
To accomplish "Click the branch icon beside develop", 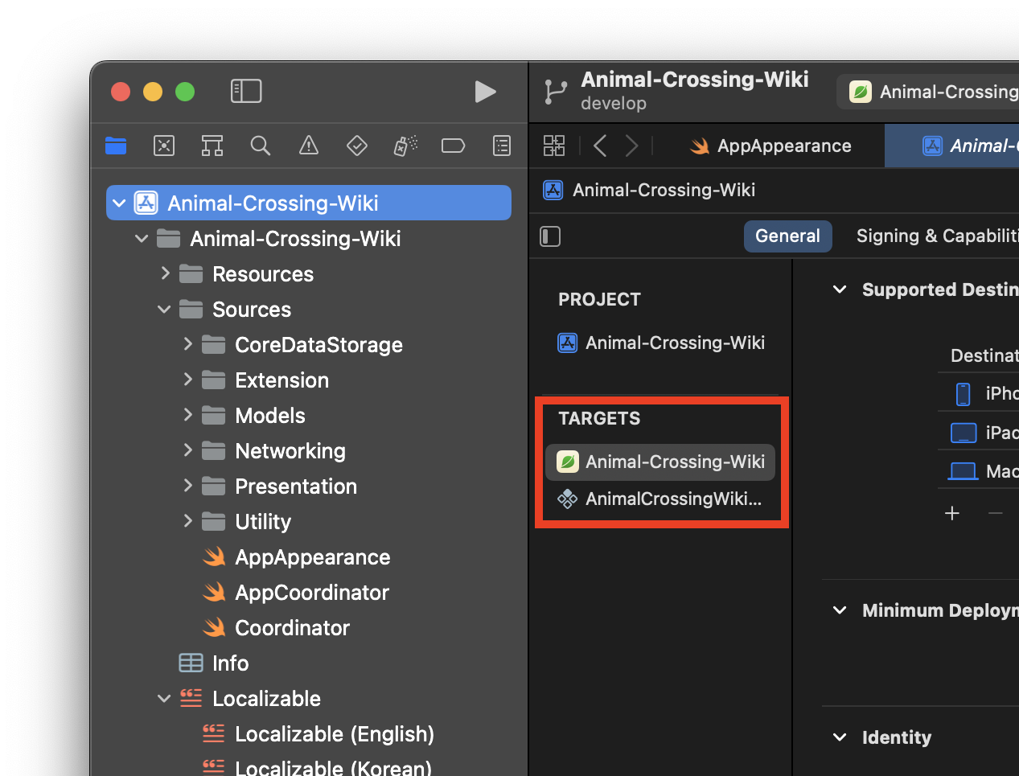I will pos(555,92).
